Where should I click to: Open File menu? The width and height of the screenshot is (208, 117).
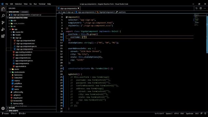7,4
